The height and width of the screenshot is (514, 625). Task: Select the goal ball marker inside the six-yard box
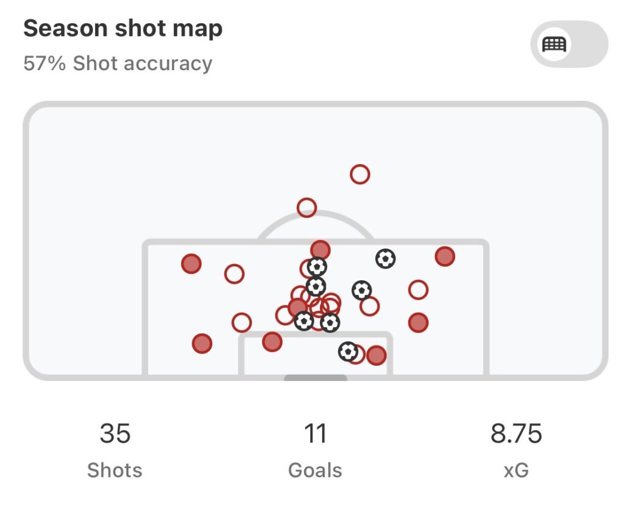(348, 351)
